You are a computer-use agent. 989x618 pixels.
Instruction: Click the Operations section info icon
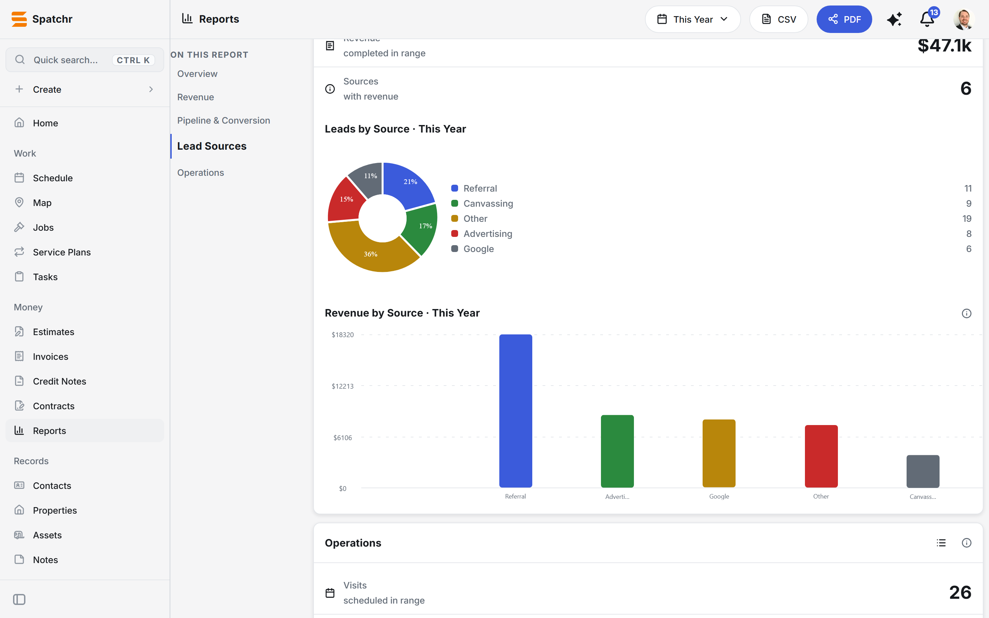coord(966,543)
